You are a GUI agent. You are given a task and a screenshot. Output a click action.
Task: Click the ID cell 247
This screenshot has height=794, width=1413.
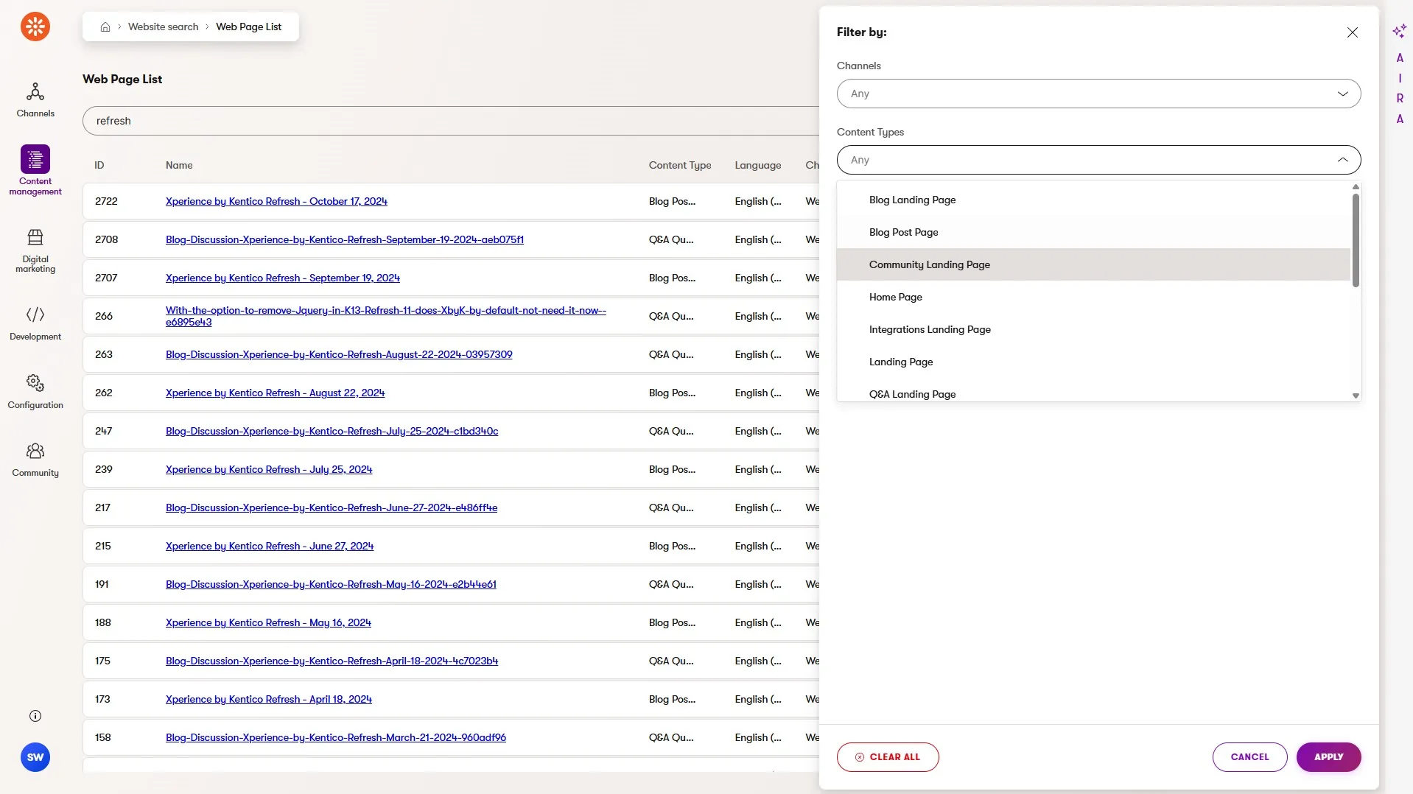104,431
